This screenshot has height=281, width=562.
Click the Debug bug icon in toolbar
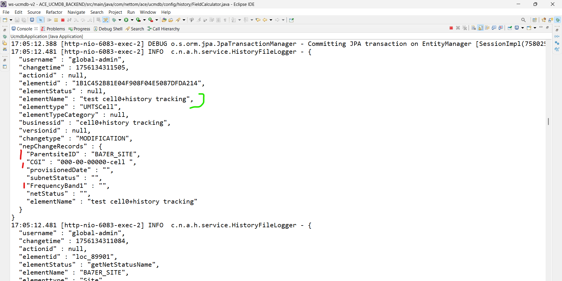tap(114, 20)
